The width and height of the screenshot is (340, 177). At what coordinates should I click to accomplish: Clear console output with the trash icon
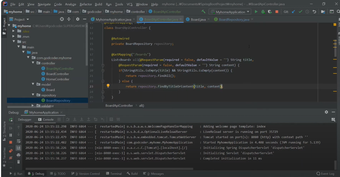[x=18, y=162]
